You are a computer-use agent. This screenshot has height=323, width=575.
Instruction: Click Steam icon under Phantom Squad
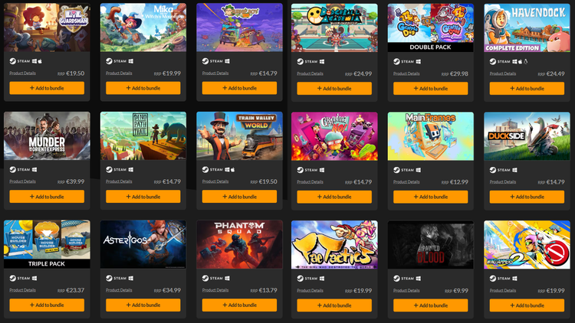205,279
